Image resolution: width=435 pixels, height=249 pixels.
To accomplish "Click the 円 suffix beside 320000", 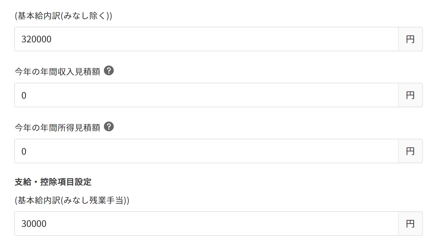I will 410,39.
